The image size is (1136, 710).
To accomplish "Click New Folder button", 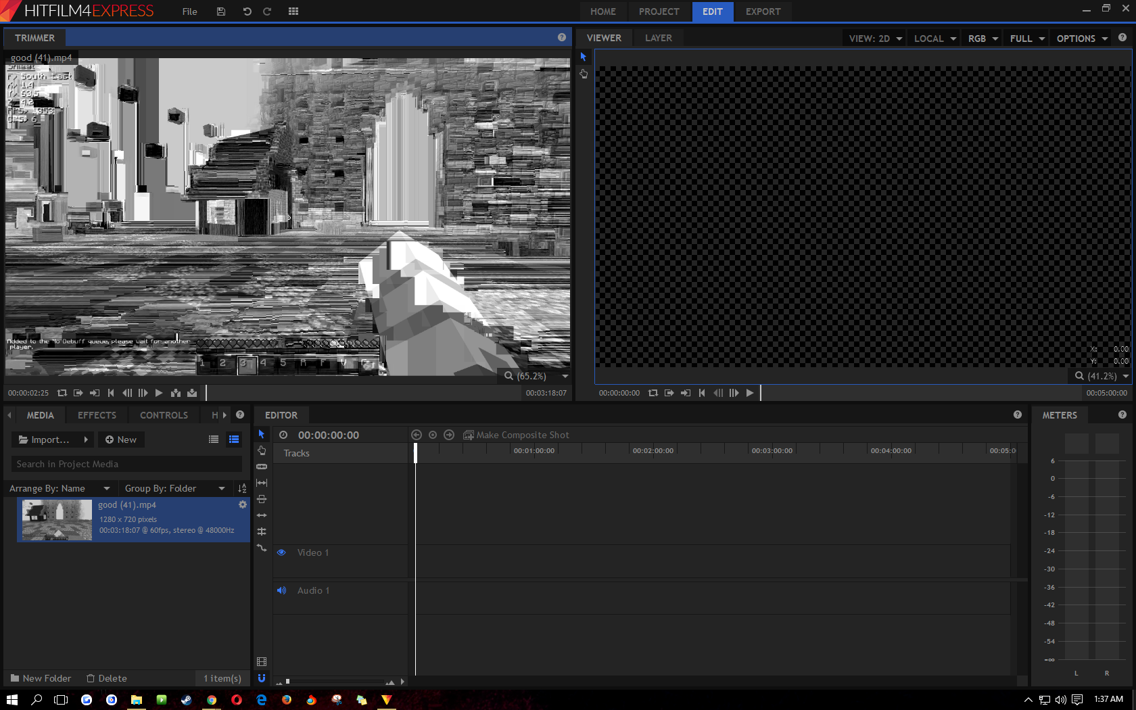I will coord(41,678).
